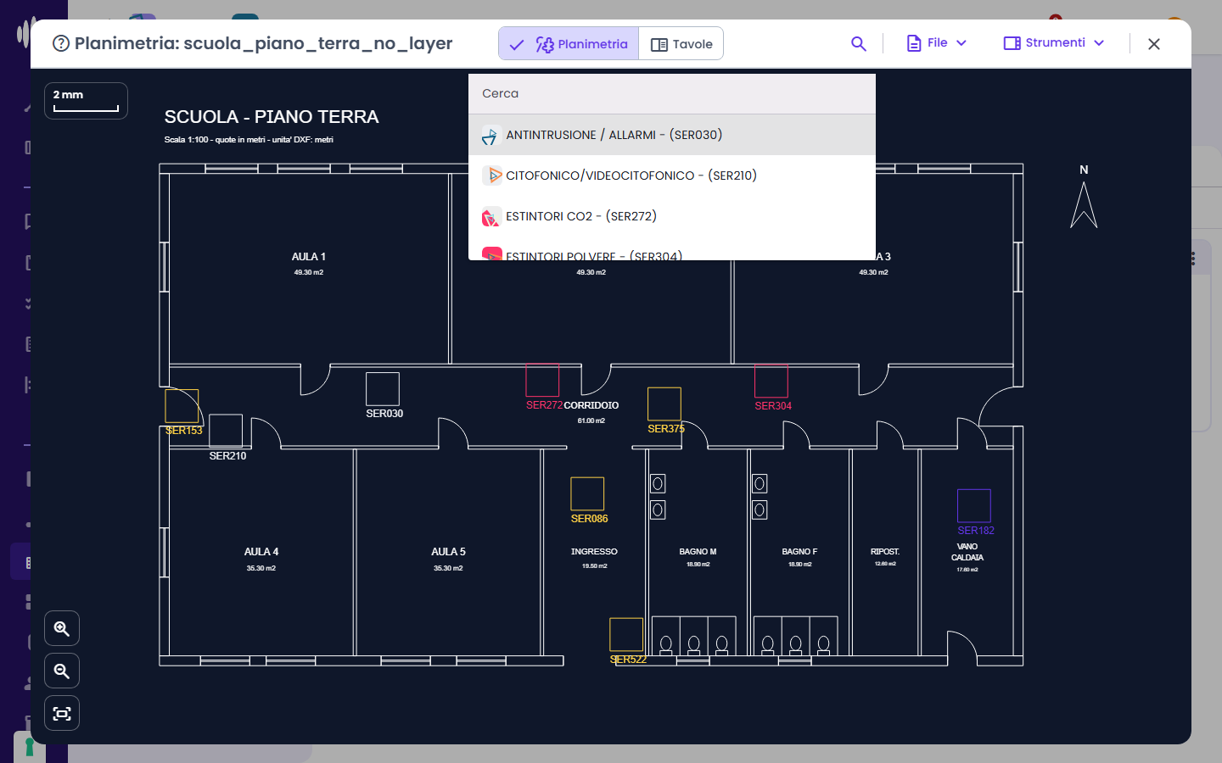
Task: Choose ANTINTRUSIONE / ALLARMI (SER030) from list
Action: coord(672,135)
